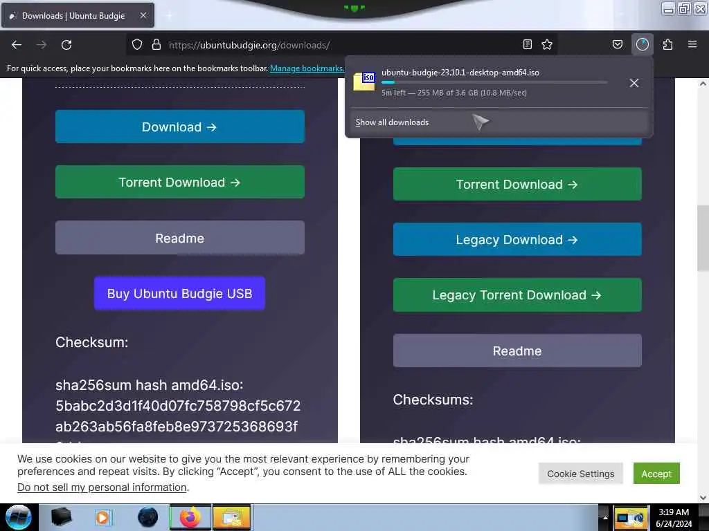Cancel the ubuntu-budgie ISO download
This screenshot has height=531, width=709.
click(634, 83)
